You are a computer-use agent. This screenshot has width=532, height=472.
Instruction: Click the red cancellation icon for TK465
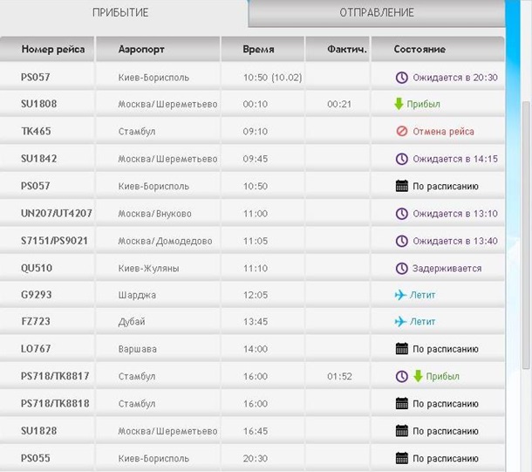(x=401, y=132)
